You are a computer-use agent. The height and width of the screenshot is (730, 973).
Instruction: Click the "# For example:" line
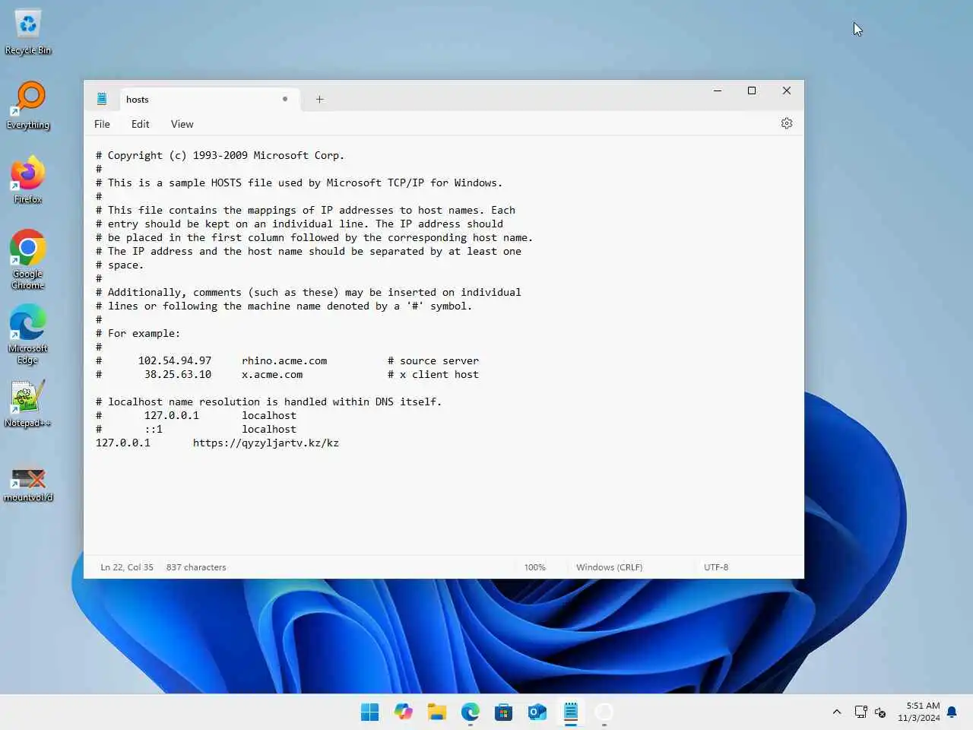click(138, 333)
